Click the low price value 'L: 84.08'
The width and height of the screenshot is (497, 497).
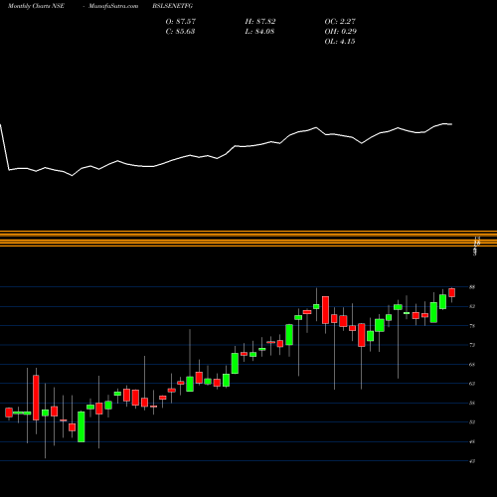(259, 32)
